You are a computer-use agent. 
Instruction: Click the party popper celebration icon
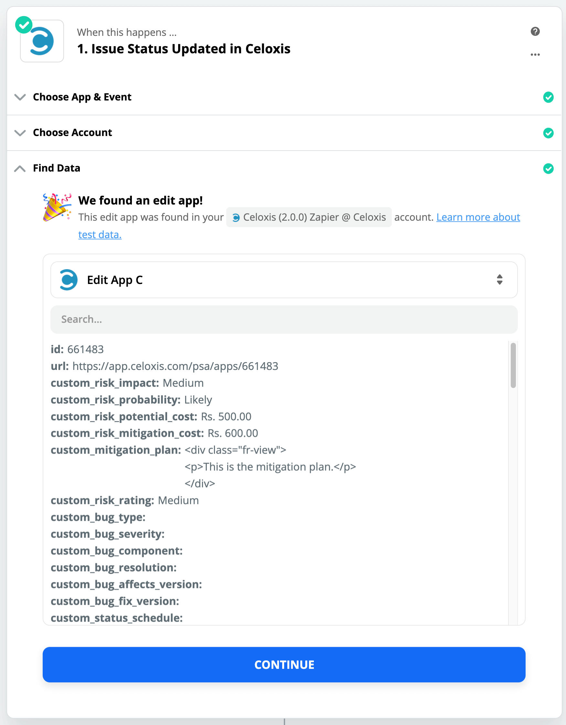tap(57, 207)
